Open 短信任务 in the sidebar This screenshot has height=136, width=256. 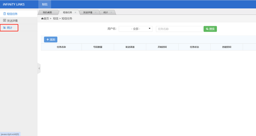coord(12,14)
